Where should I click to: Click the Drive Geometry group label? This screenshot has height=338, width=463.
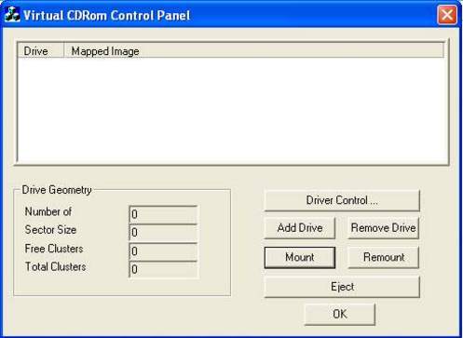tap(57, 190)
